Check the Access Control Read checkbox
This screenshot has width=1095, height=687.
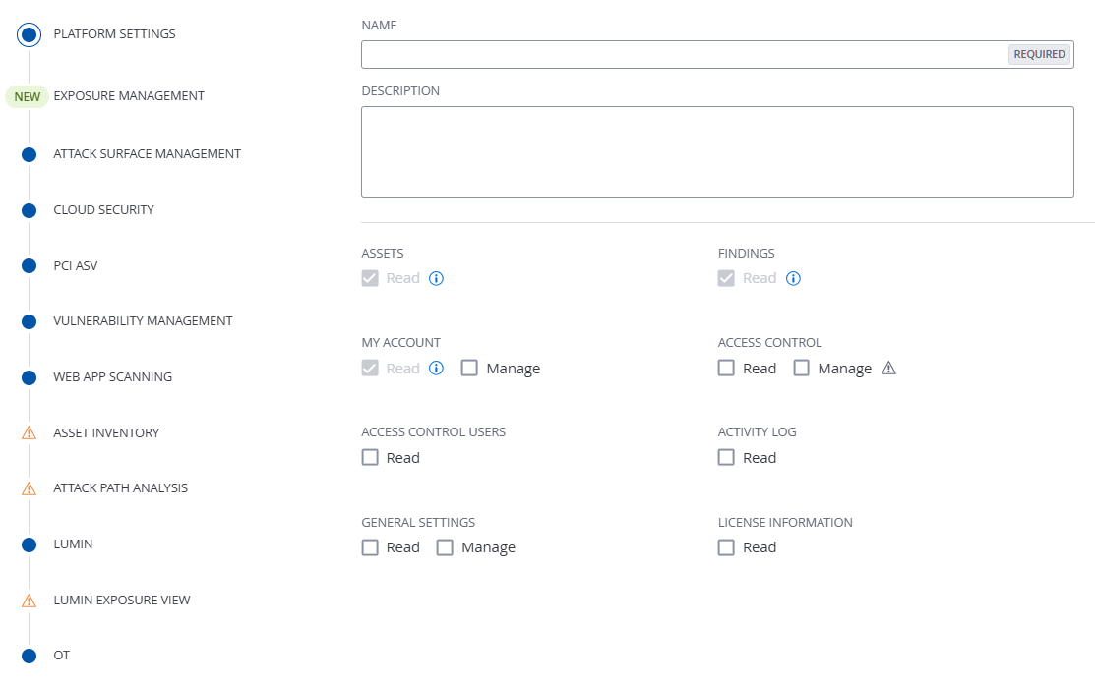[726, 369]
